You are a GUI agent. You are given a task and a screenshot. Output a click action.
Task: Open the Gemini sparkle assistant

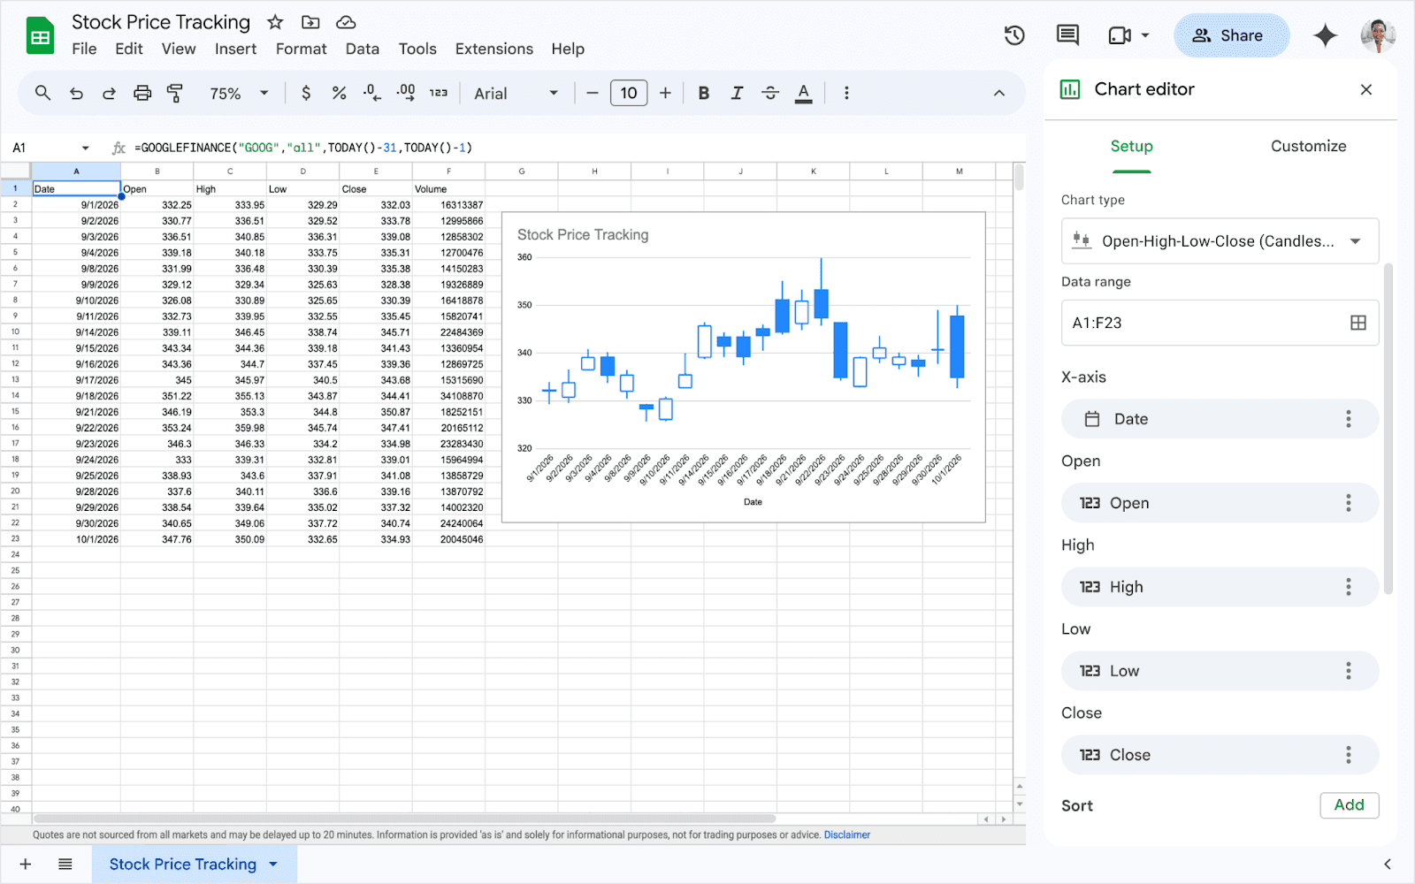tap(1325, 35)
